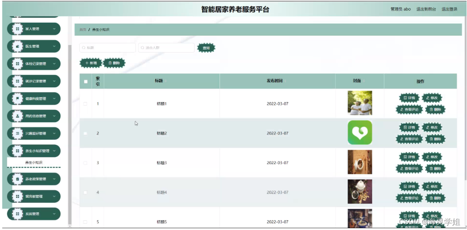Click the page vertical scrollbar on right edge
This screenshot has height=230, width=467.
pyautogui.click(x=465, y=98)
